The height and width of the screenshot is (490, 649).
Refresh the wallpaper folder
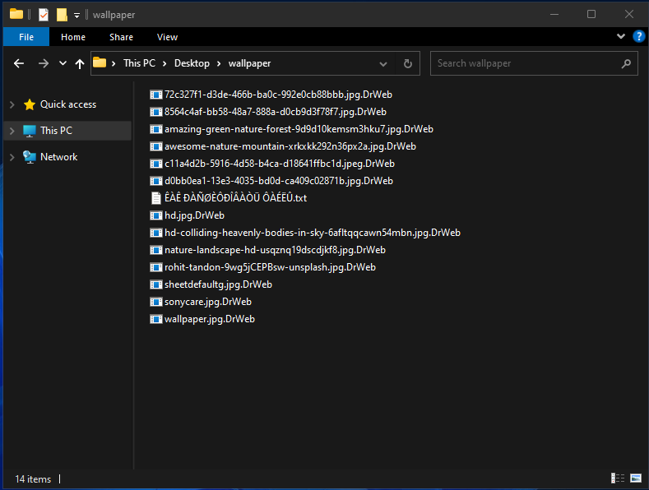click(x=408, y=64)
